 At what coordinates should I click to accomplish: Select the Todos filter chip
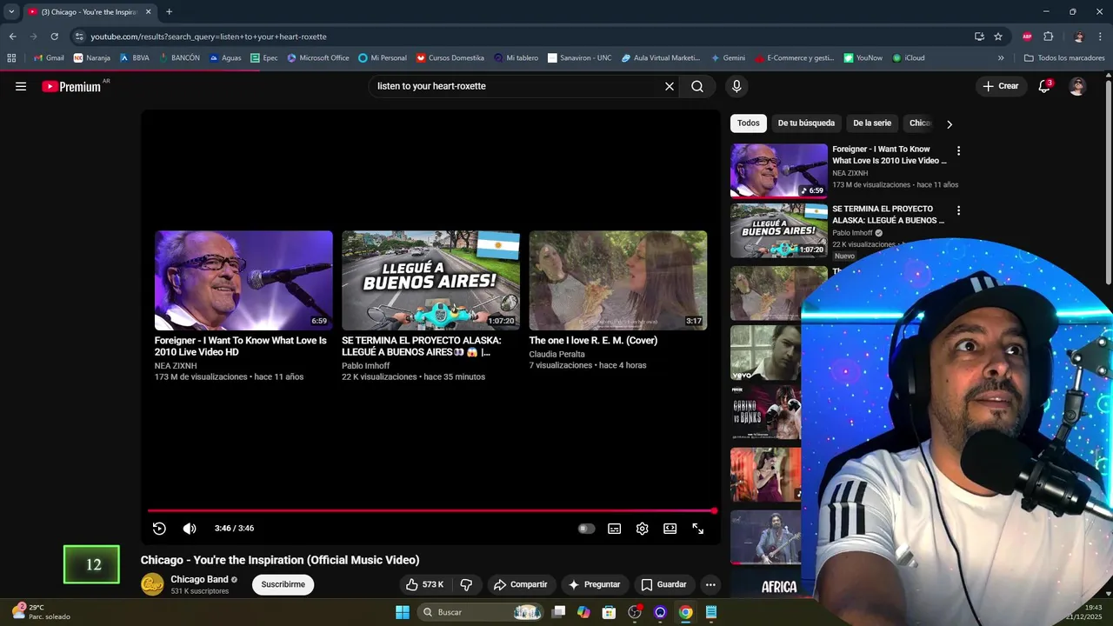[x=748, y=123]
